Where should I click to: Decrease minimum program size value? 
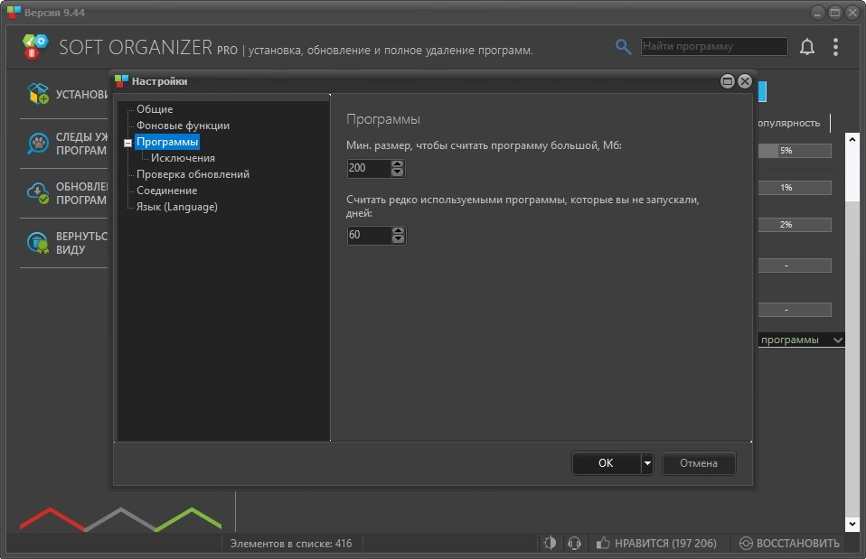point(397,172)
